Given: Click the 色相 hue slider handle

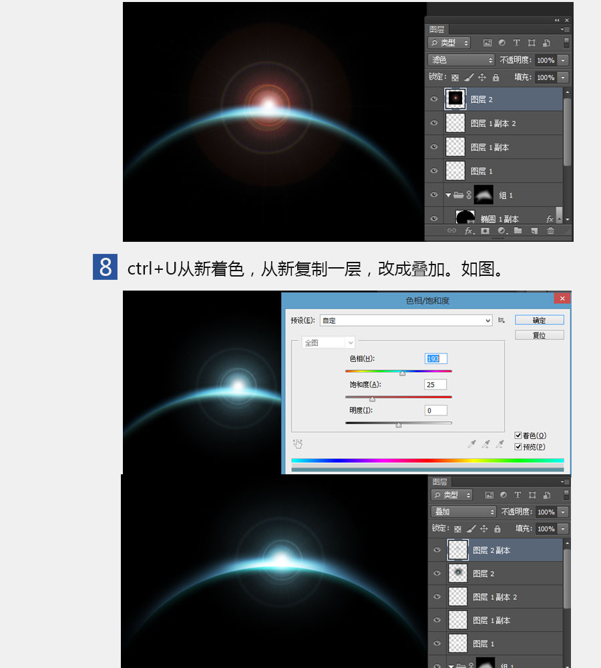Looking at the screenshot, I should (402, 373).
